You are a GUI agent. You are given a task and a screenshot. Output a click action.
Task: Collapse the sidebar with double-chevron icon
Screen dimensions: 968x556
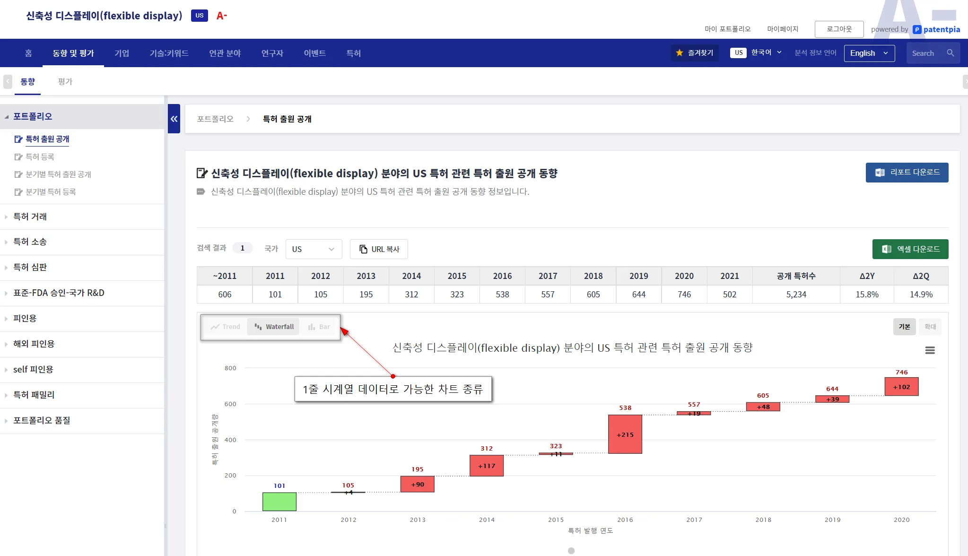coord(174,119)
